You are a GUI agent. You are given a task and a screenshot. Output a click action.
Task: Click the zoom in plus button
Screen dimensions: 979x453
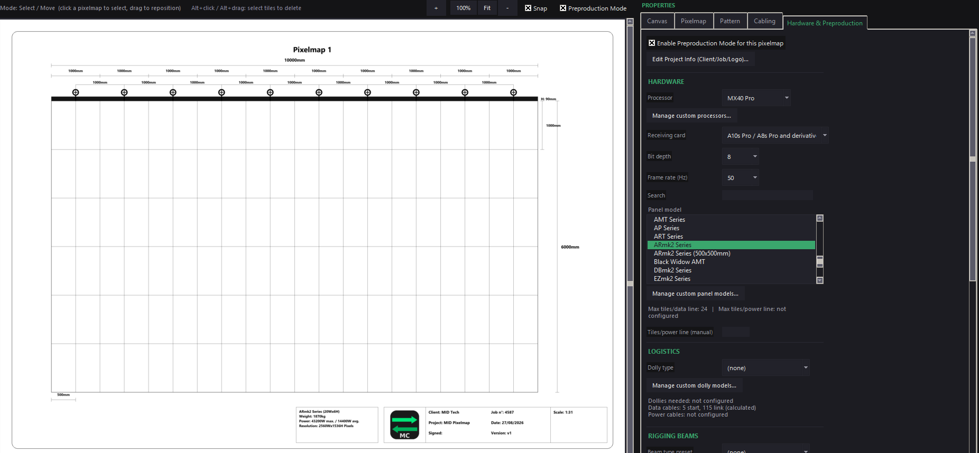tap(436, 8)
